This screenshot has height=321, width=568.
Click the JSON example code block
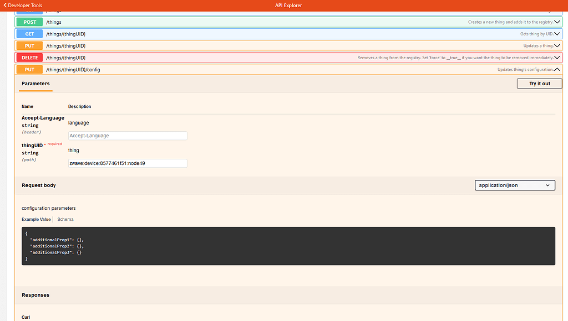pos(288,246)
